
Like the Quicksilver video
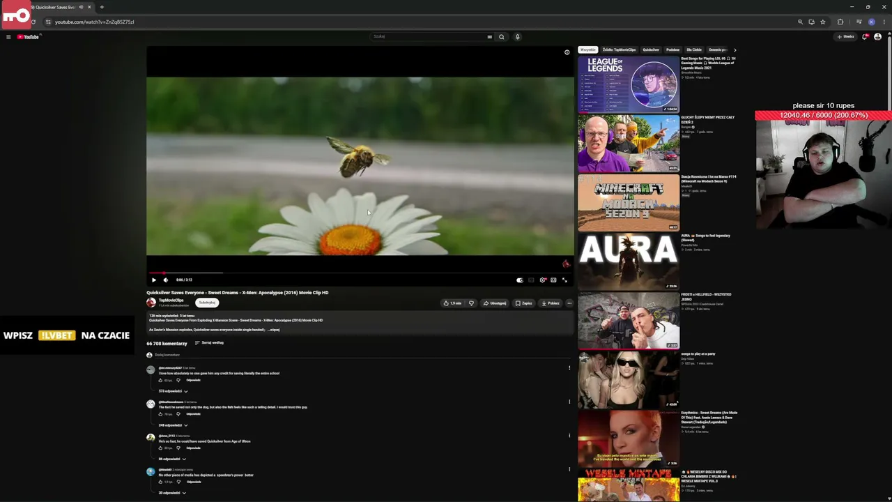tap(452, 303)
